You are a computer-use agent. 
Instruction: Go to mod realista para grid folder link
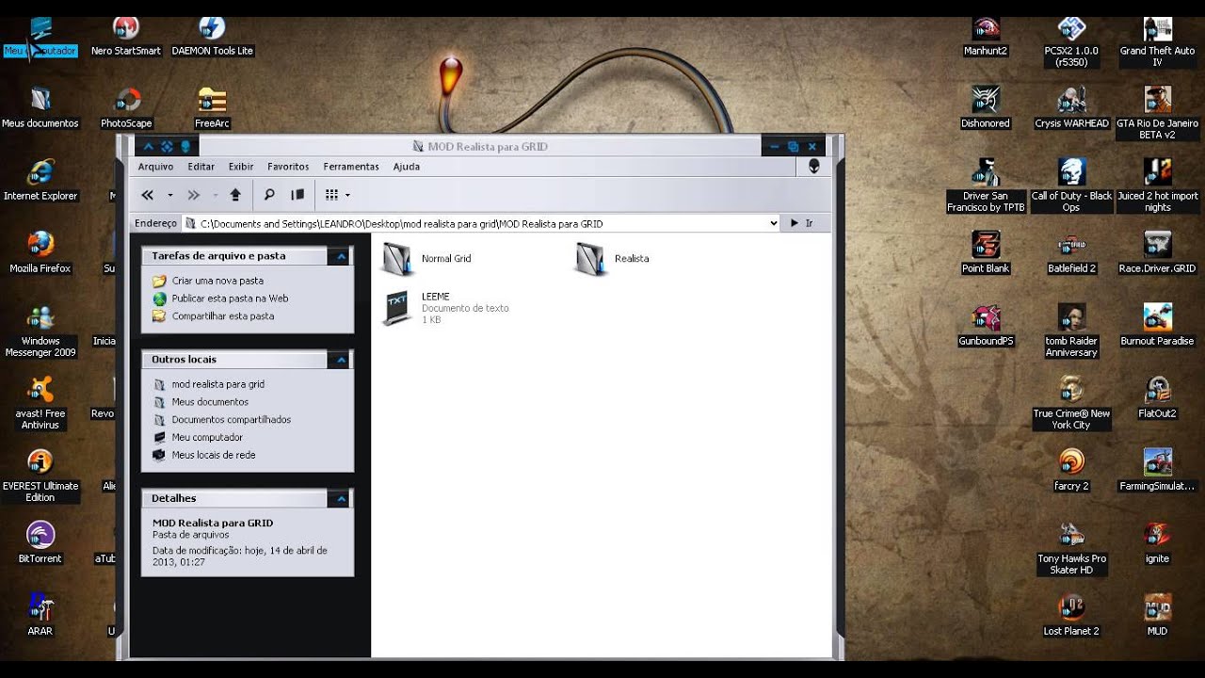click(x=217, y=384)
